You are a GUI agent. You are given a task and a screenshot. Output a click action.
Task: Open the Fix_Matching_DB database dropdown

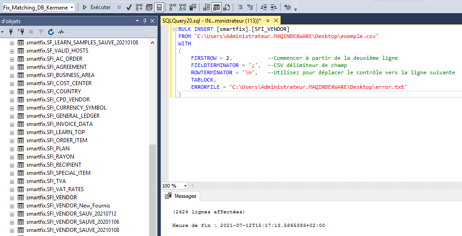click(x=72, y=8)
